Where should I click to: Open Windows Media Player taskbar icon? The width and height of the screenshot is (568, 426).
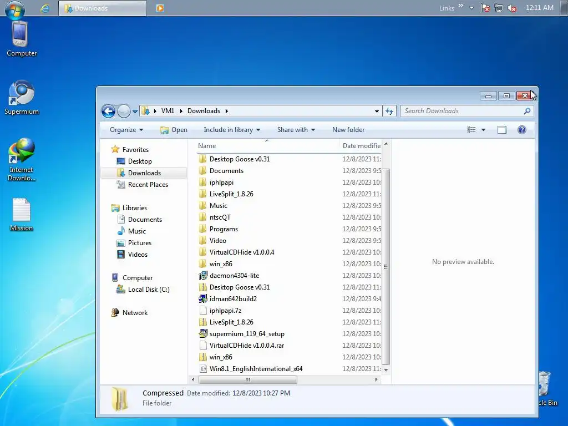(160, 8)
